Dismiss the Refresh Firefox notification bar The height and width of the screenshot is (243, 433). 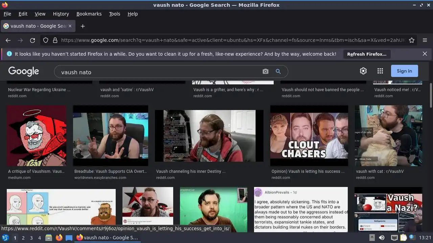click(x=425, y=54)
